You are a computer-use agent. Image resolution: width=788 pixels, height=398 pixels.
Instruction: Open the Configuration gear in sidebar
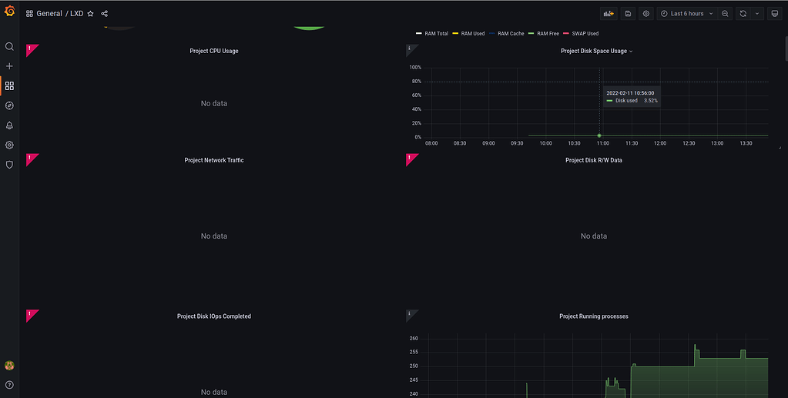tap(9, 145)
